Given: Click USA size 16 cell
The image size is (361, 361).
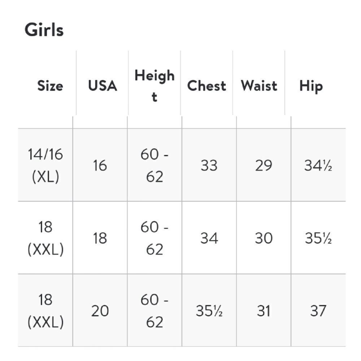Looking at the screenshot, I should (100, 165).
